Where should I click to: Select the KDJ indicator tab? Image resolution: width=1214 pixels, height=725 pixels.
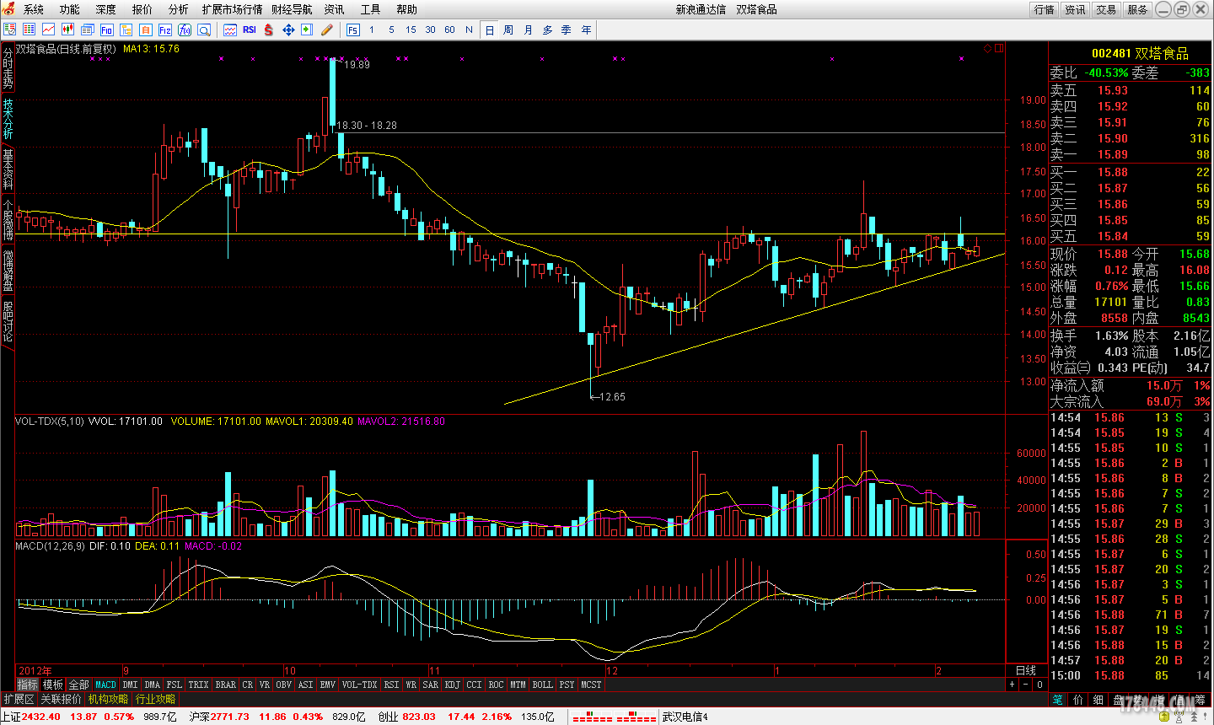452,685
